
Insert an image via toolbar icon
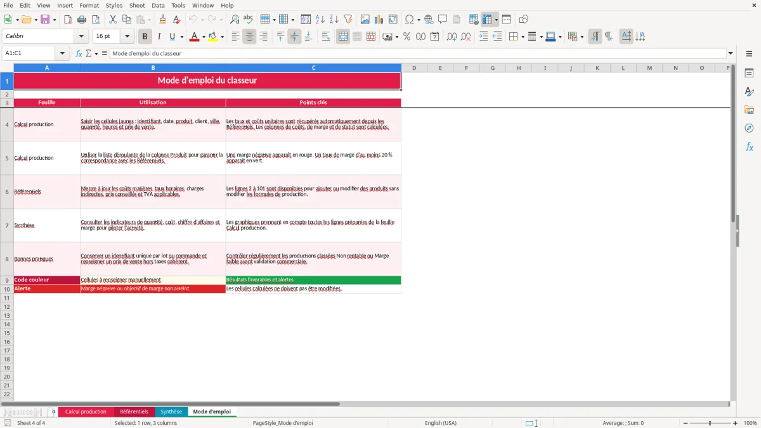tap(365, 20)
